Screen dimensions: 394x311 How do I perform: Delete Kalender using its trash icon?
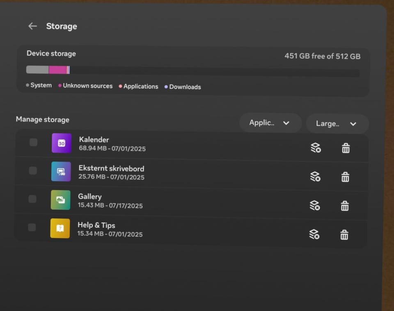[x=346, y=148]
